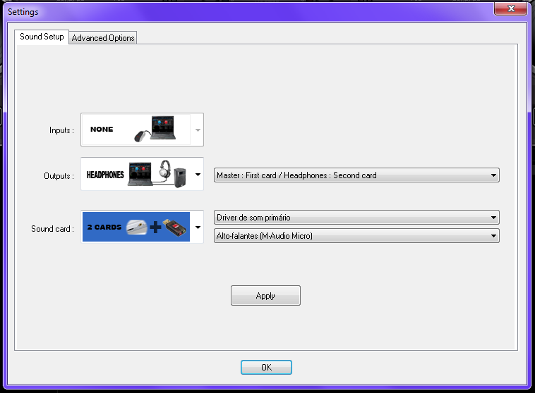The image size is (535, 393).
Task: Open the Master/Headphones card routing dropdown
Action: (356, 175)
